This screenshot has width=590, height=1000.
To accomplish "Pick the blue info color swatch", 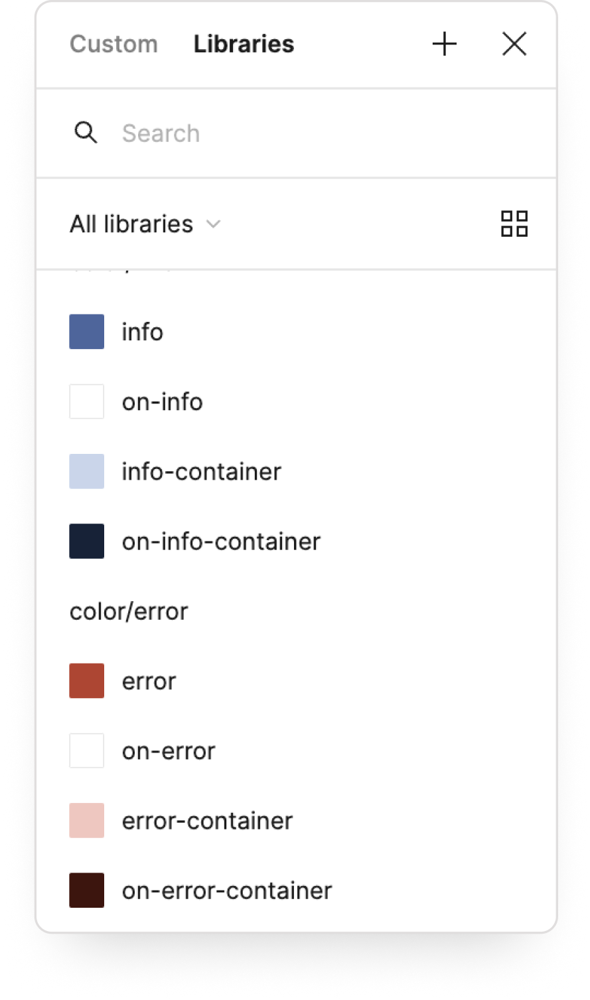I will pyautogui.click(x=87, y=332).
